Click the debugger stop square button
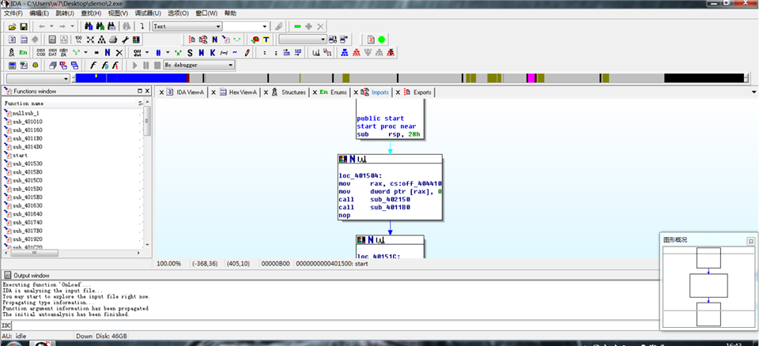 click(x=157, y=65)
